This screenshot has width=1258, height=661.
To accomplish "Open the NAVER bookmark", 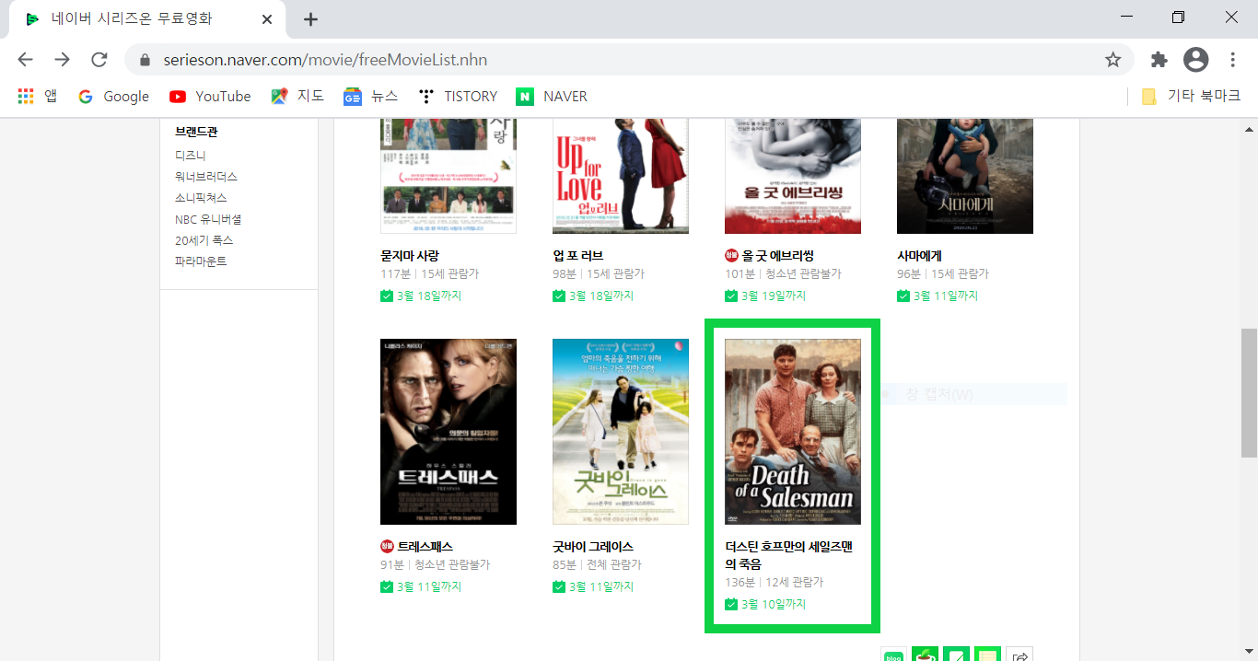I will 552,96.
